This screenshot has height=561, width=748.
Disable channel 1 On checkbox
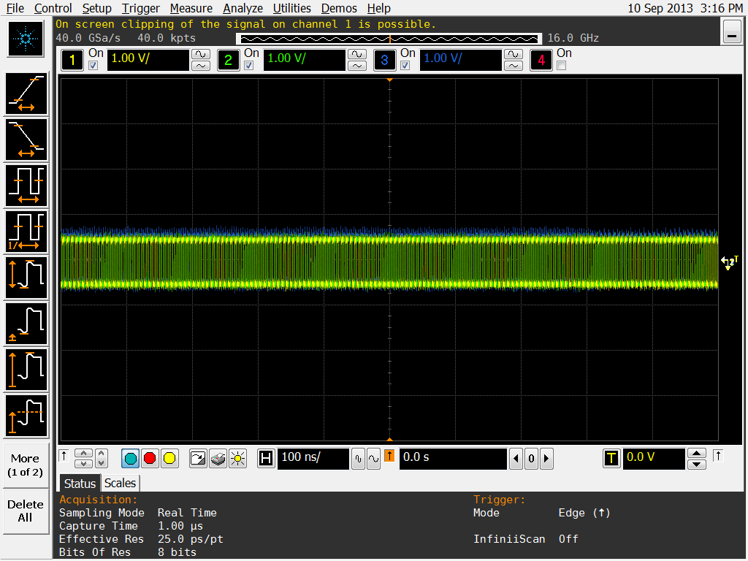coord(93,66)
